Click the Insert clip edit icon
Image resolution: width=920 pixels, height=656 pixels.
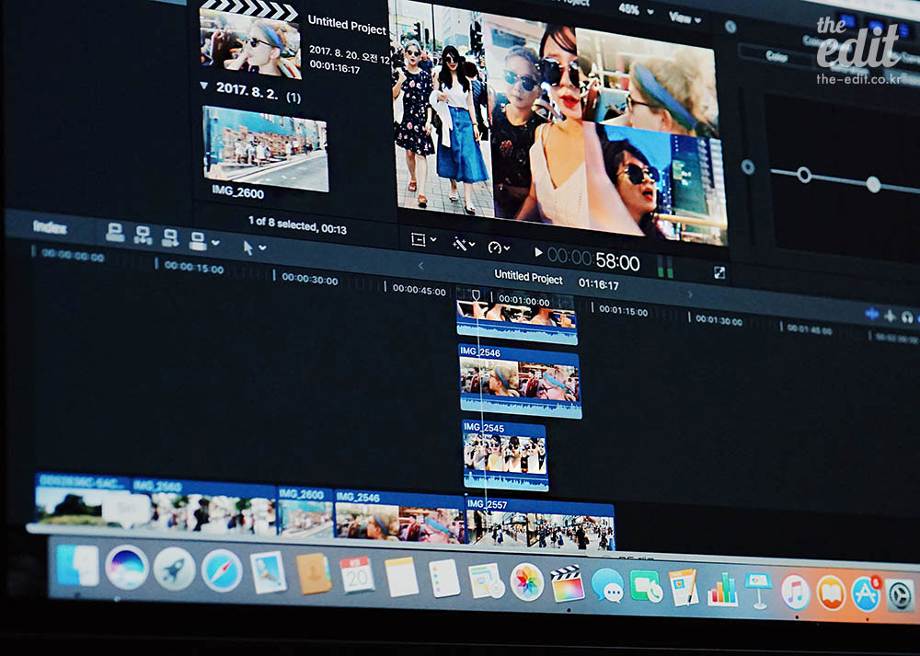point(143,236)
